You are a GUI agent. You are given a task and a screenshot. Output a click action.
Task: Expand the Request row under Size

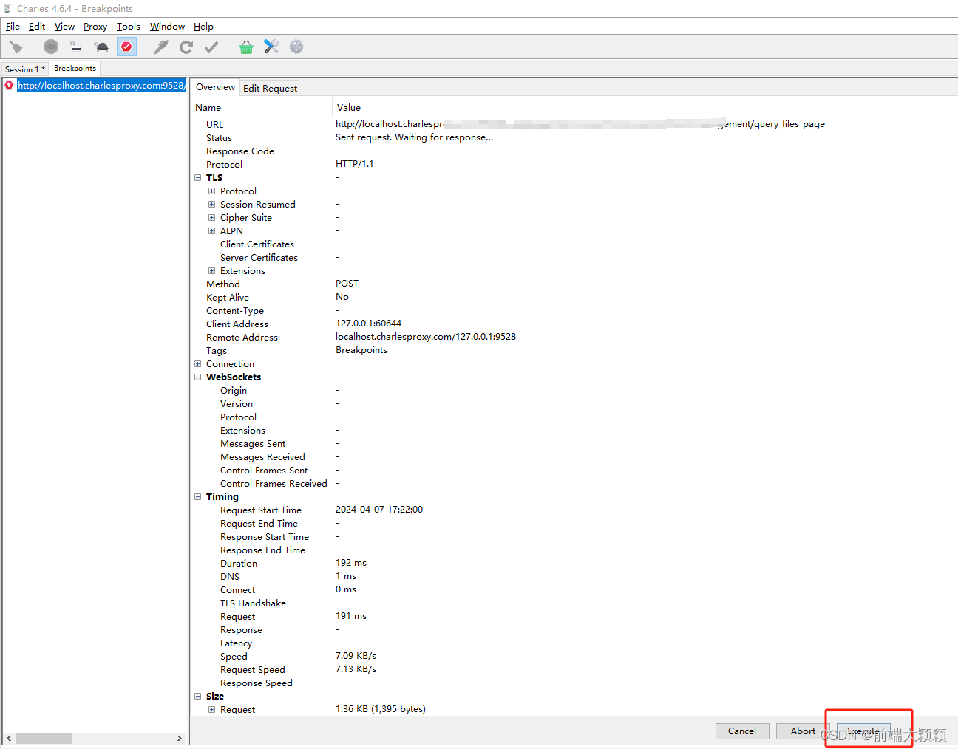tap(211, 710)
